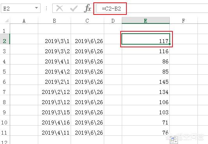Select row 9 header
This screenshot has width=208, height=144.
pyautogui.click(x=5, y=110)
